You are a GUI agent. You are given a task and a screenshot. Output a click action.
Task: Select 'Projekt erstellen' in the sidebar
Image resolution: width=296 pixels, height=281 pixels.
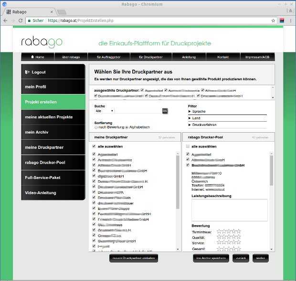coord(53,102)
